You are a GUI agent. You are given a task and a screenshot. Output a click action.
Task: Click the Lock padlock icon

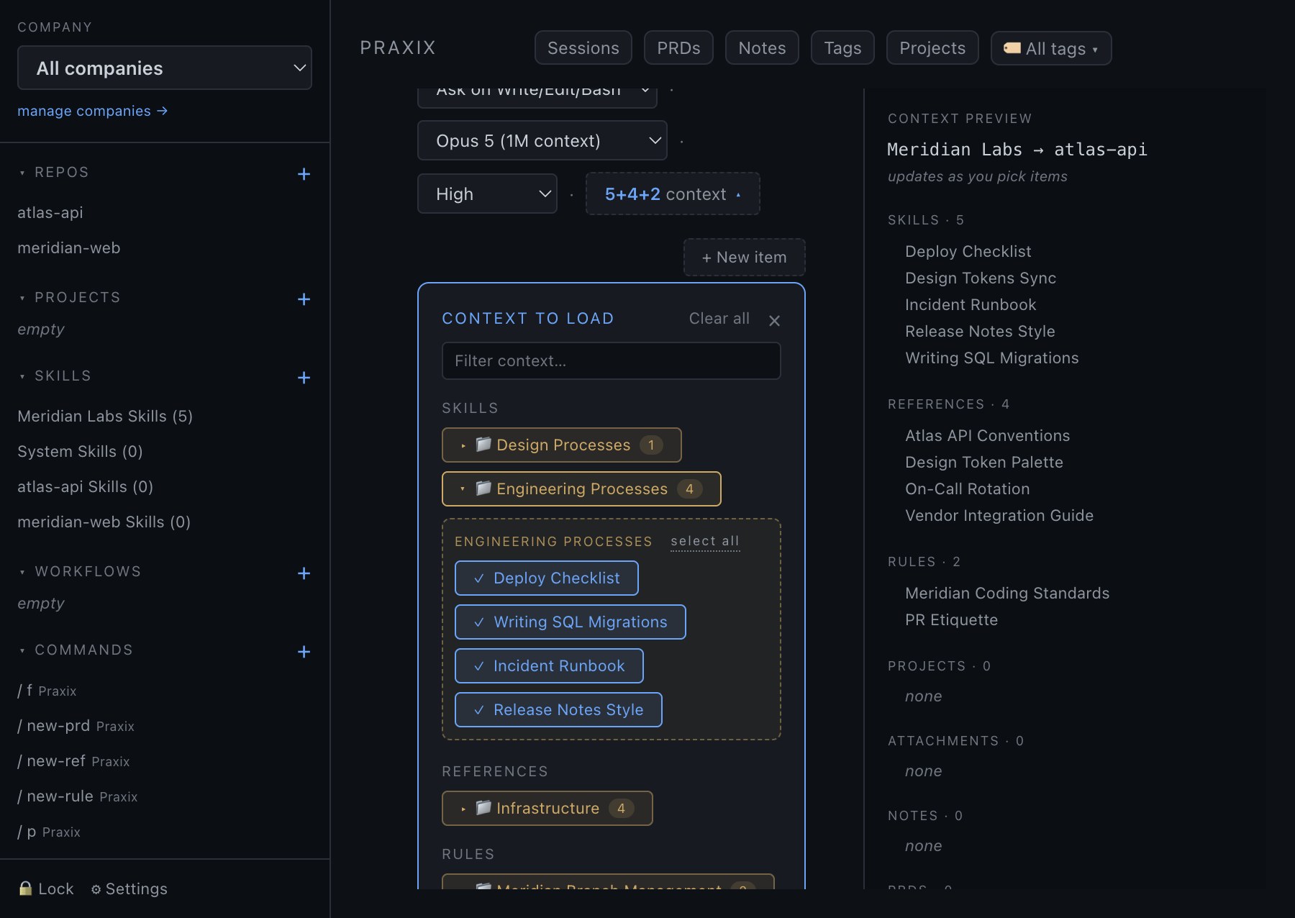click(25, 889)
